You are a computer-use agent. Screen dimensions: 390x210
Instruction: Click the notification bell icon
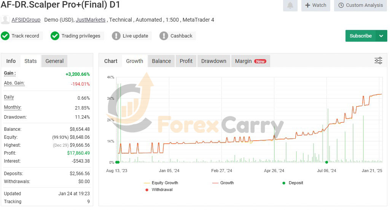point(290,5)
